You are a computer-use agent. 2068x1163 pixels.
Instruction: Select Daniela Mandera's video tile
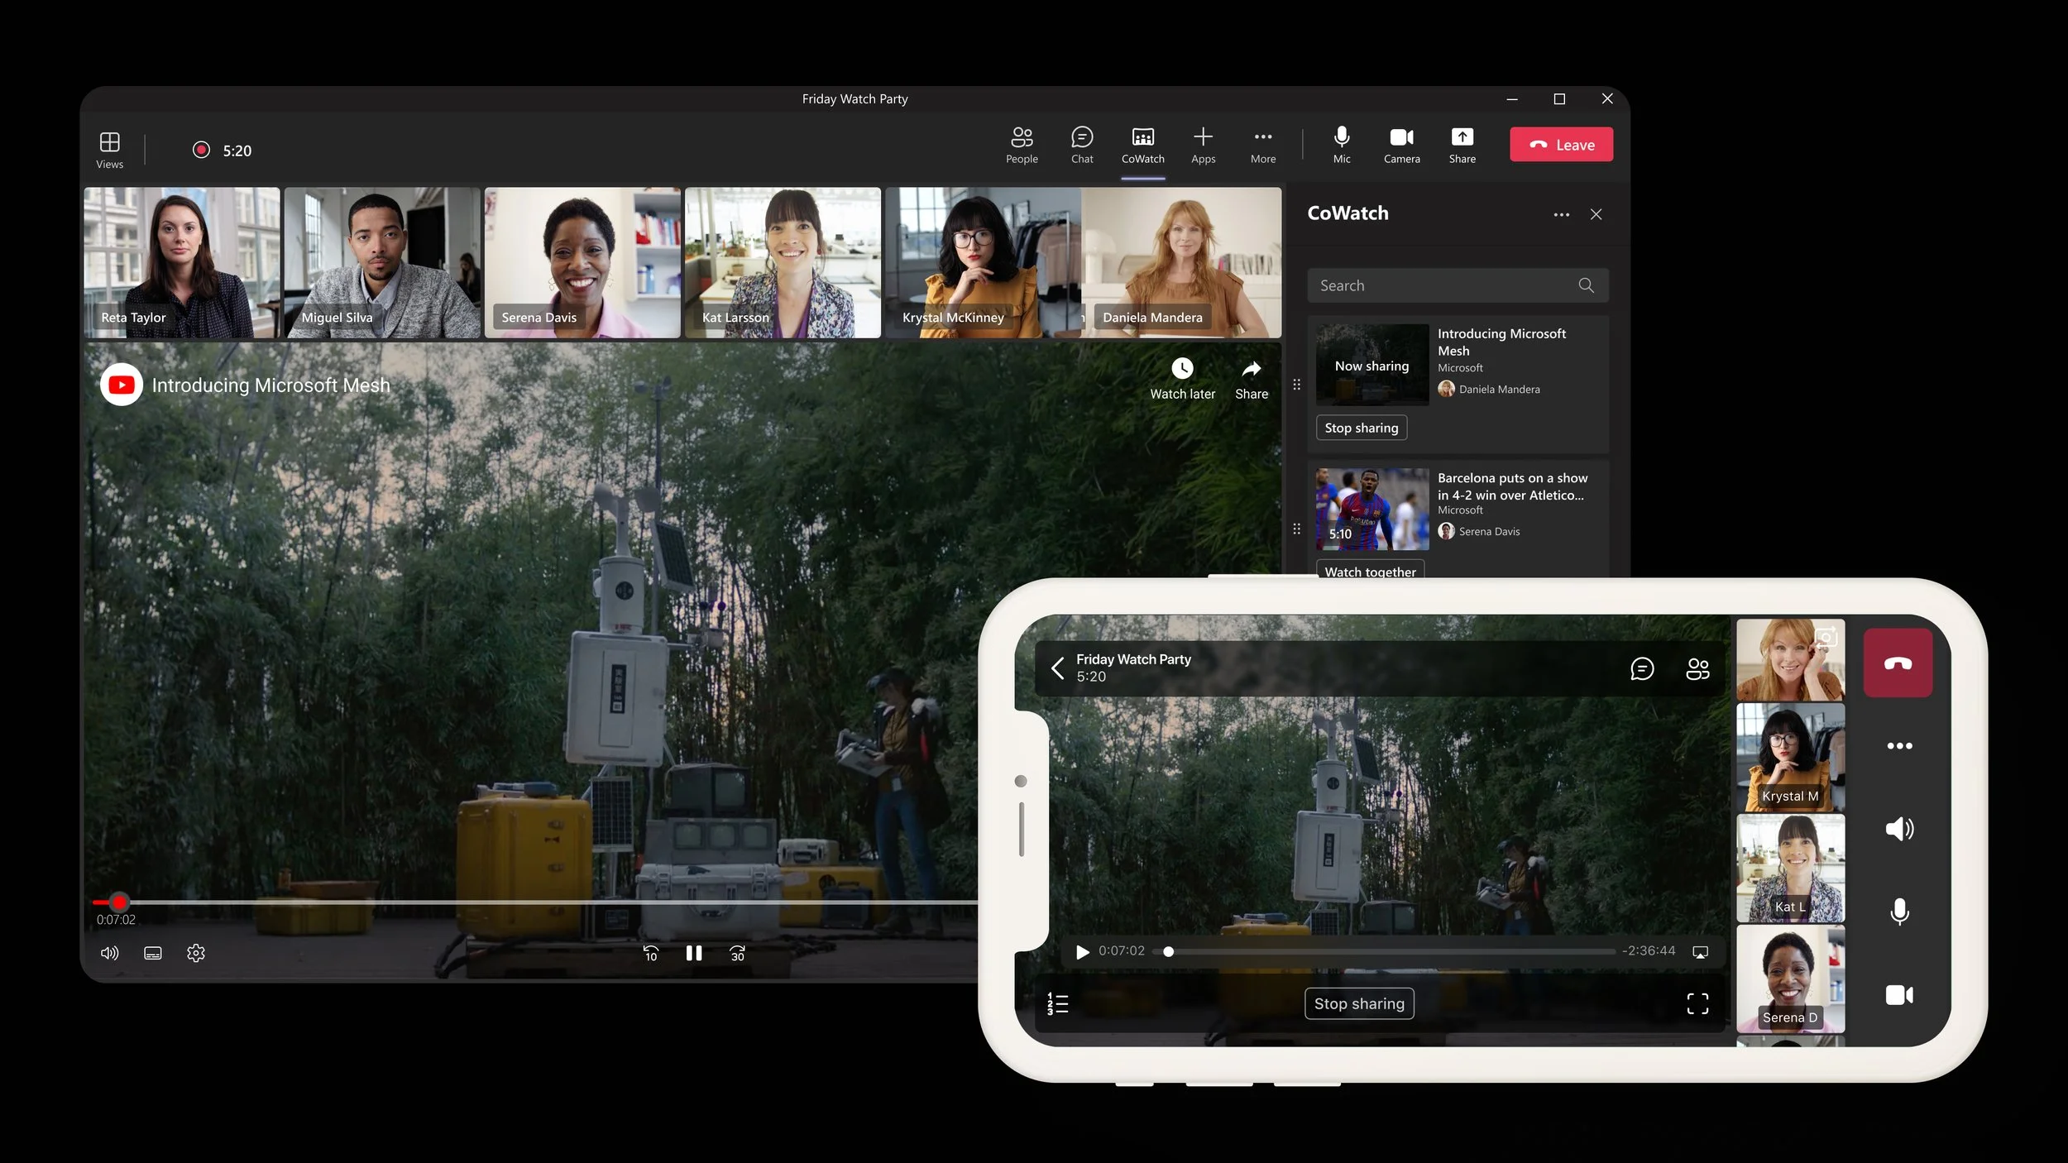tap(1182, 262)
